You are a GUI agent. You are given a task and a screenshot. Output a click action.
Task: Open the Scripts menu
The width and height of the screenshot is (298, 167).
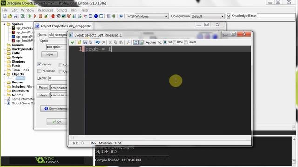[x=62, y=10]
